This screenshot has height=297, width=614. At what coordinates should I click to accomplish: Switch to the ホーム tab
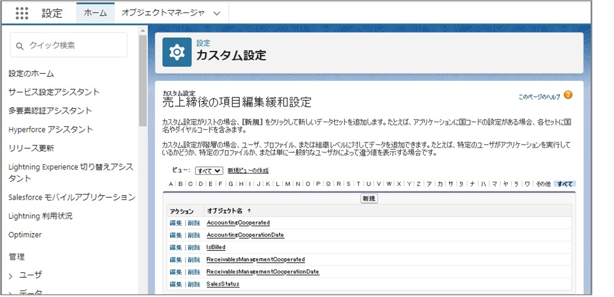click(x=95, y=13)
